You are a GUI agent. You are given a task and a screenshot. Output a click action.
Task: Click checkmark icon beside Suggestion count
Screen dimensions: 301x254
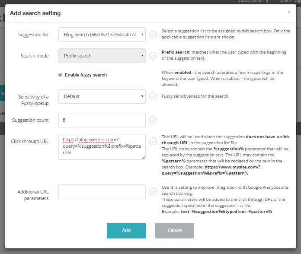153,120
